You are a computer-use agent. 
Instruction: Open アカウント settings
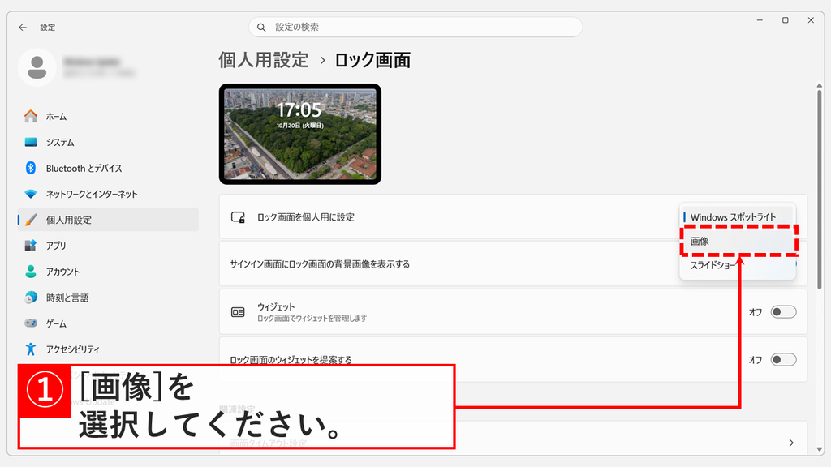tap(108, 272)
